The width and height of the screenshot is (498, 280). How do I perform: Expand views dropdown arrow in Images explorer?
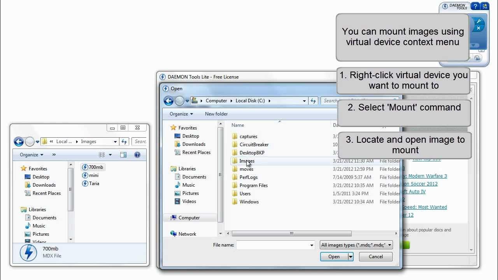pos(110,155)
